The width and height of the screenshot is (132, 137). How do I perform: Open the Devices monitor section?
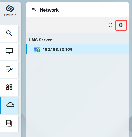[x=9, y=51]
